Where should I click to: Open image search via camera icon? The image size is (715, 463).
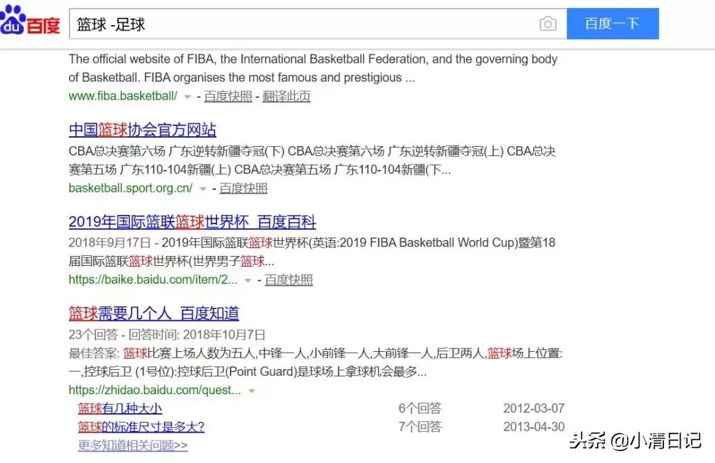coord(548,23)
